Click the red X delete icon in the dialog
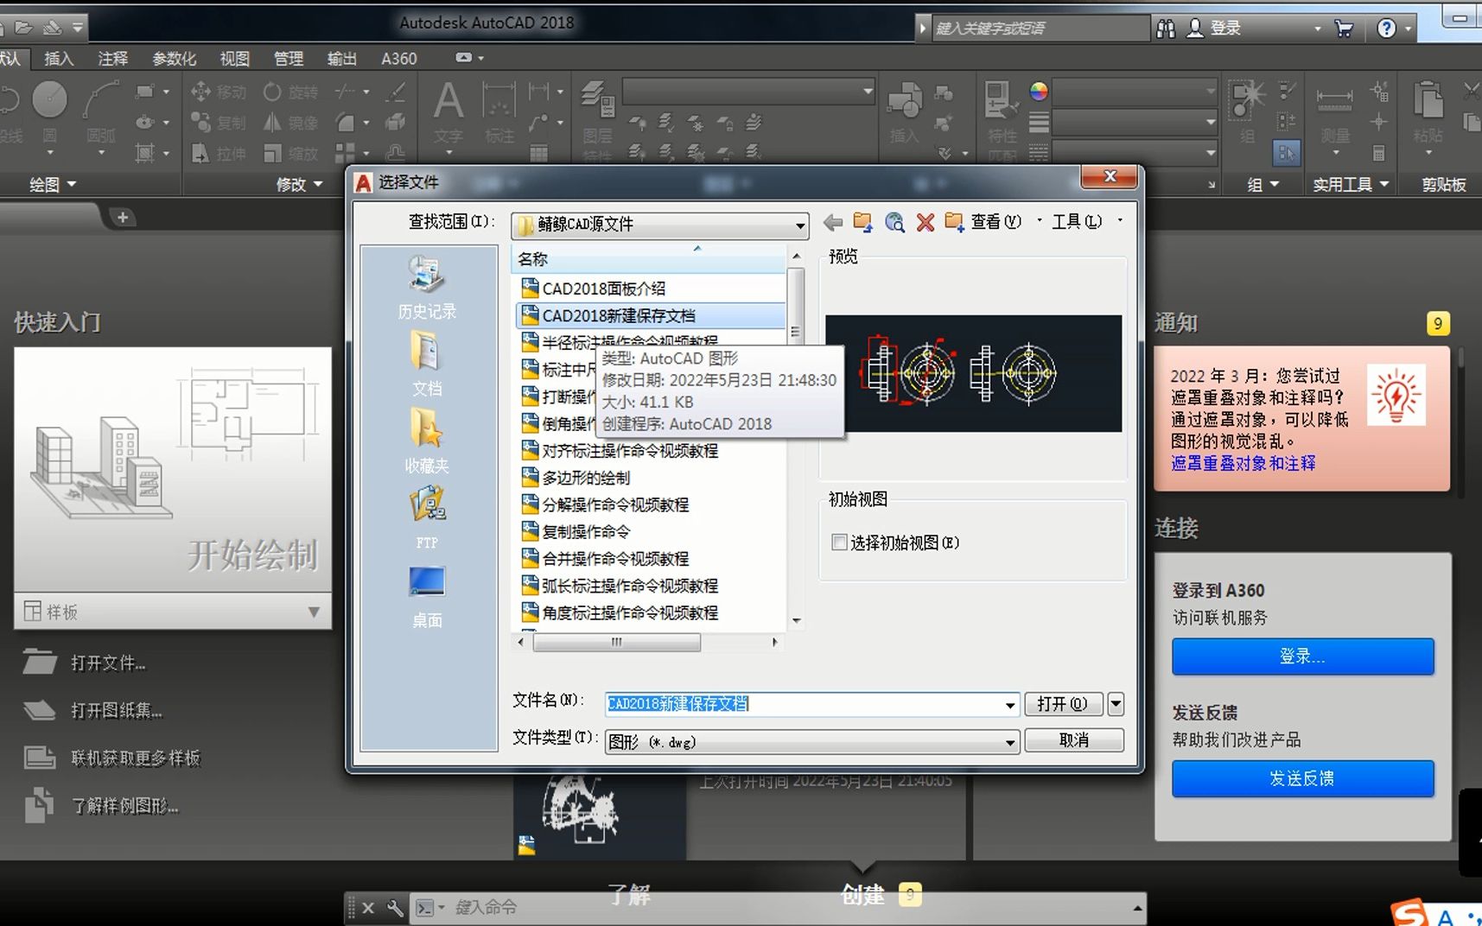The height and width of the screenshot is (926, 1482). 925,222
